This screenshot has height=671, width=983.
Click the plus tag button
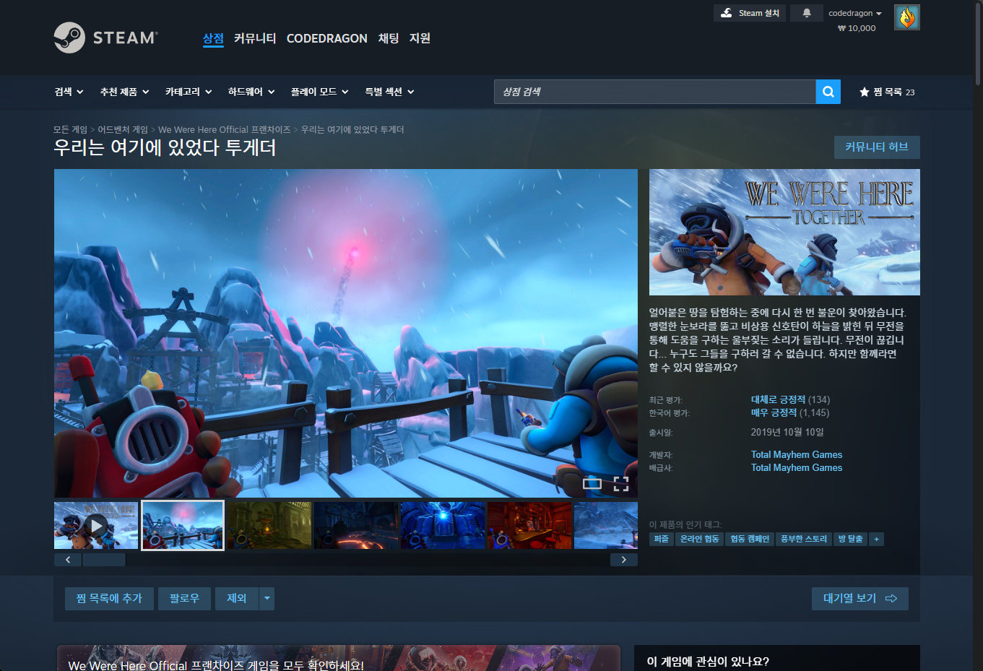click(x=877, y=540)
